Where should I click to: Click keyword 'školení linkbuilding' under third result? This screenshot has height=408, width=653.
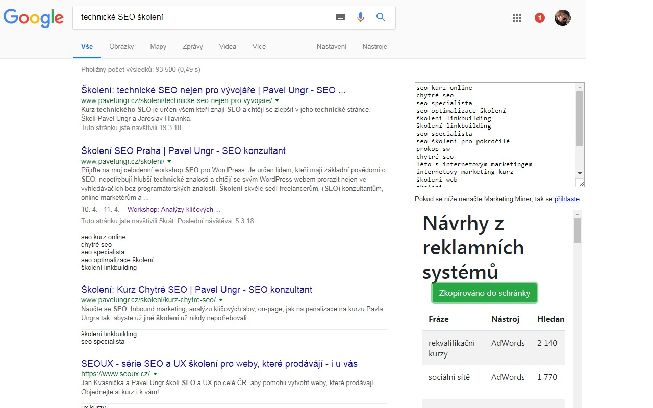pos(109,334)
